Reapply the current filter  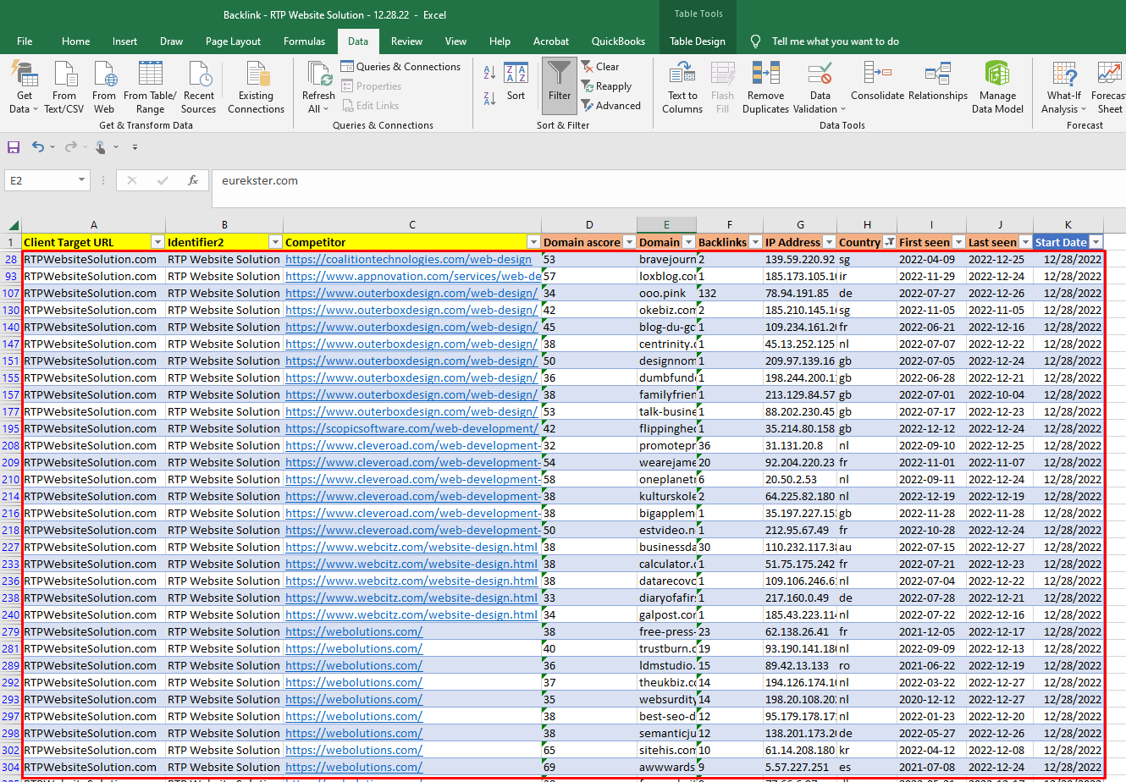[x=606, y=86]
